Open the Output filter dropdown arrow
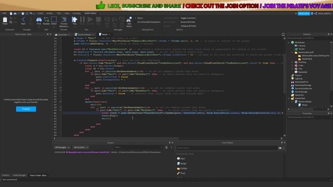333x187 pixels. (x=161, y=148)
